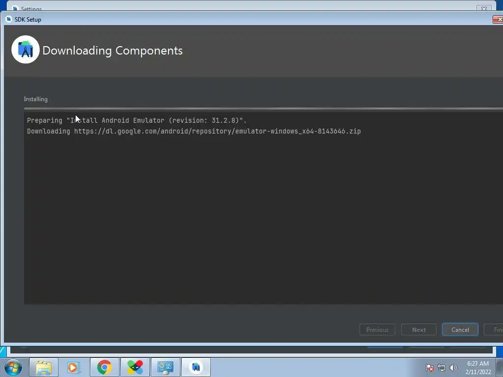Open Google Chrome from the taskbar
The image size is (503, 377).
pyautogui.click(x=104, y=367)
